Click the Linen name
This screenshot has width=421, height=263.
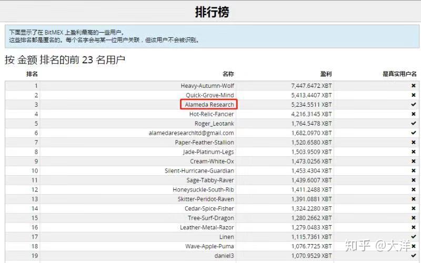tap(227, 237)
